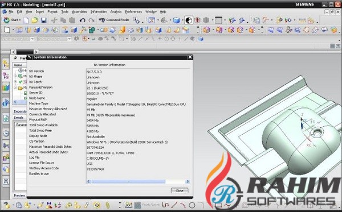Open the Analysis menu
The image size is (342, 212).
pos(116,12)
